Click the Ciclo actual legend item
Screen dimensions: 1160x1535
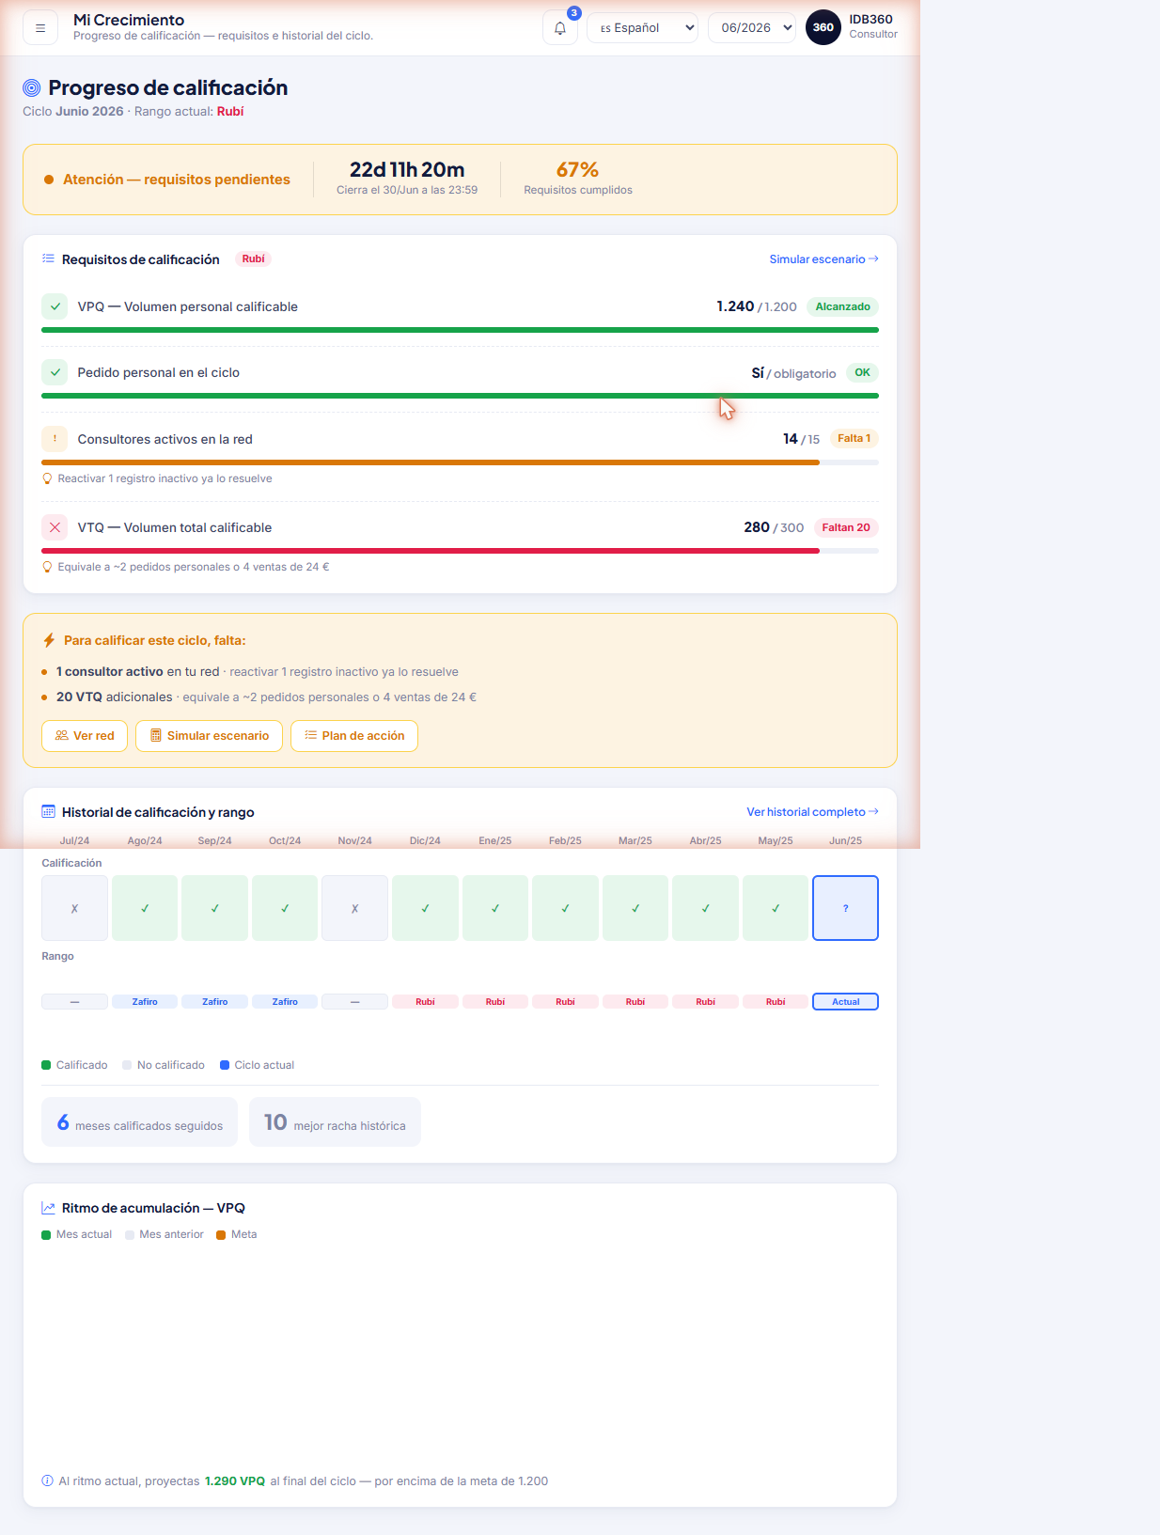click(x=257, y=1065)
